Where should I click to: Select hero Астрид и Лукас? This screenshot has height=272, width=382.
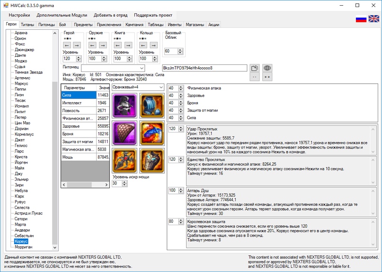(x=28, y=213)
